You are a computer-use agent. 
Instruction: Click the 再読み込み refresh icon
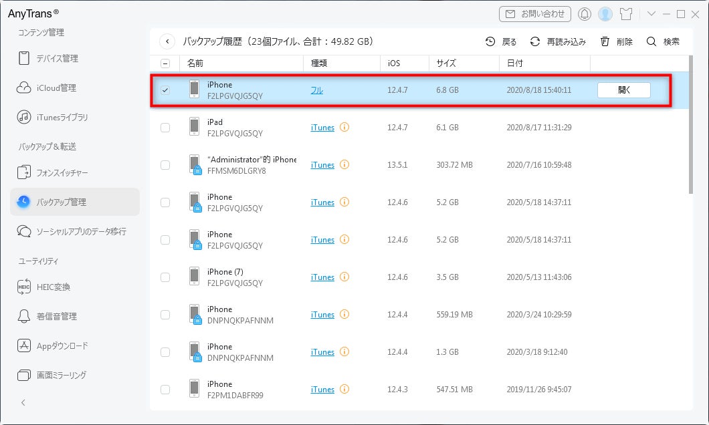(x=535, y=41)
